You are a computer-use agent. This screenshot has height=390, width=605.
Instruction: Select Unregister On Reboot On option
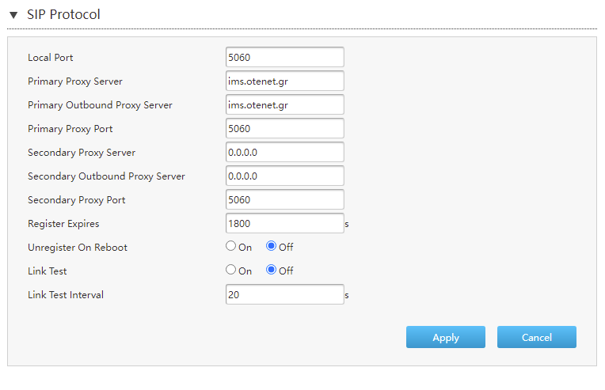(x=230, y=246)
